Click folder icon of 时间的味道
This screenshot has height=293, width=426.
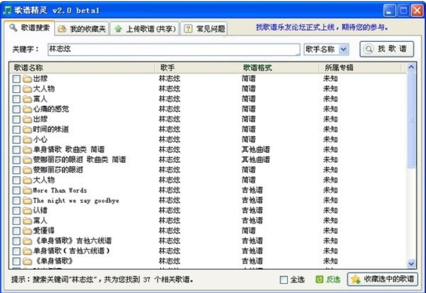tap(27, 130)
